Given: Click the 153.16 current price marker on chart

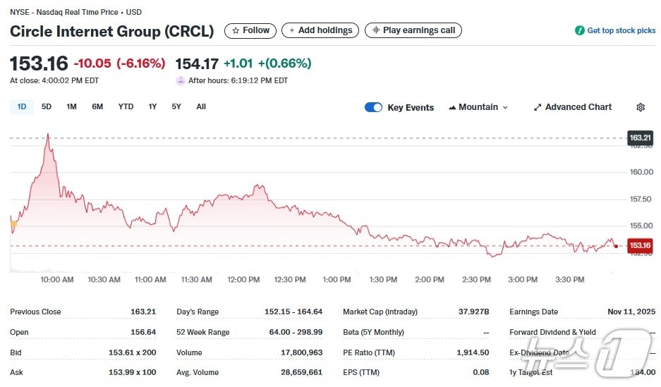Looking at the screenshot, I should pyautogui.click(x=641, y=245).
